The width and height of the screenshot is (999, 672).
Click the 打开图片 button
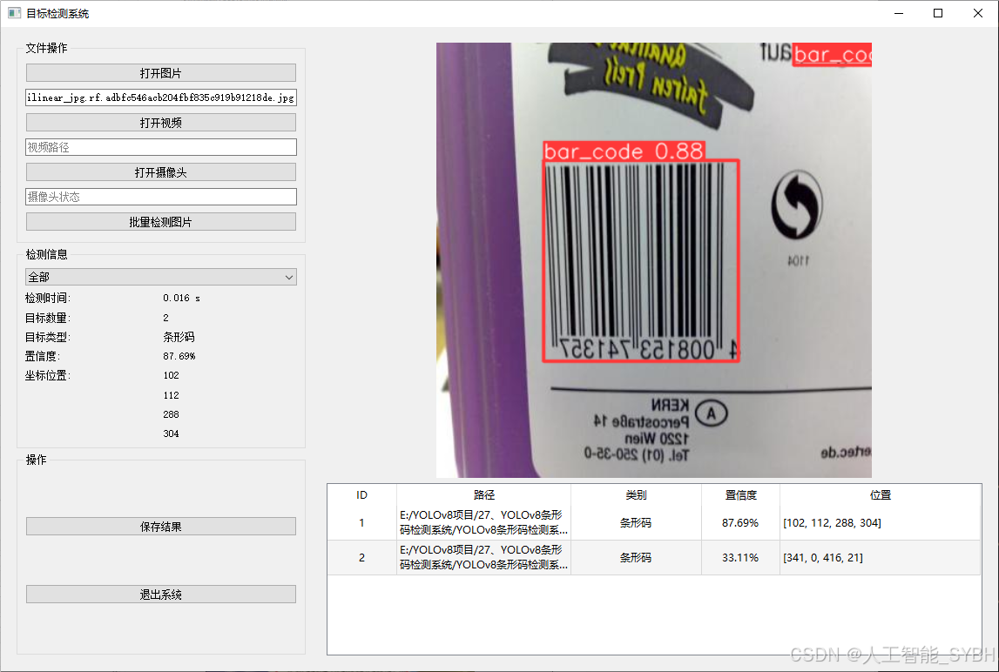160,72
